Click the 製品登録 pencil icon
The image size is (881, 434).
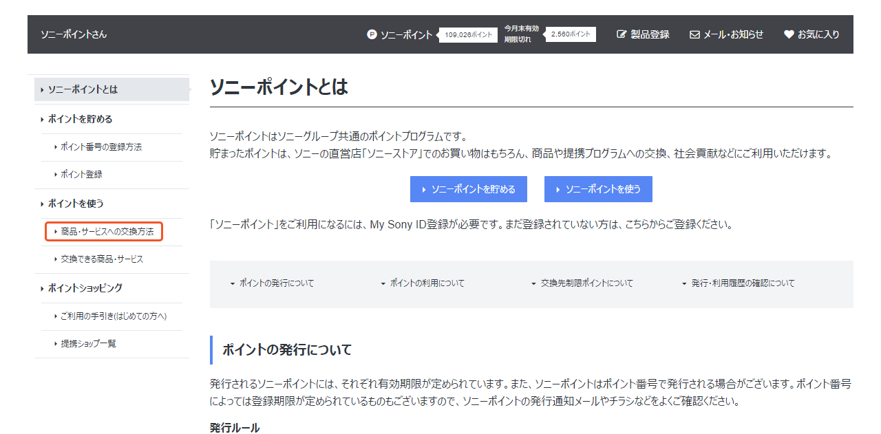(x=622, y=34)
